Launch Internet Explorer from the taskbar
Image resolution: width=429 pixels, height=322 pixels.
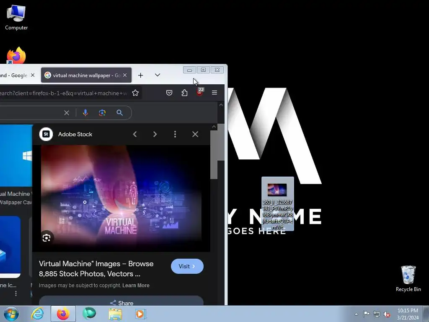click(x=37, y=314)
